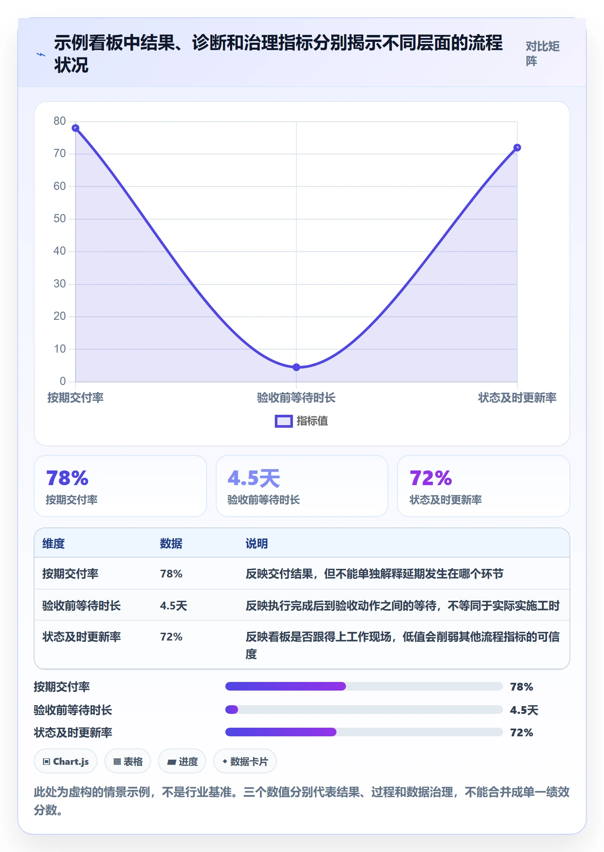This screenshot has width=604, height=852.
Task: Click the description 反映交付结果 in table
Action: (x=374, y=574)
